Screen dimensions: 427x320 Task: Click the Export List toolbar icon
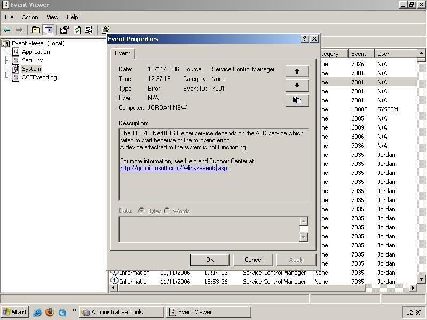(89, 30)
